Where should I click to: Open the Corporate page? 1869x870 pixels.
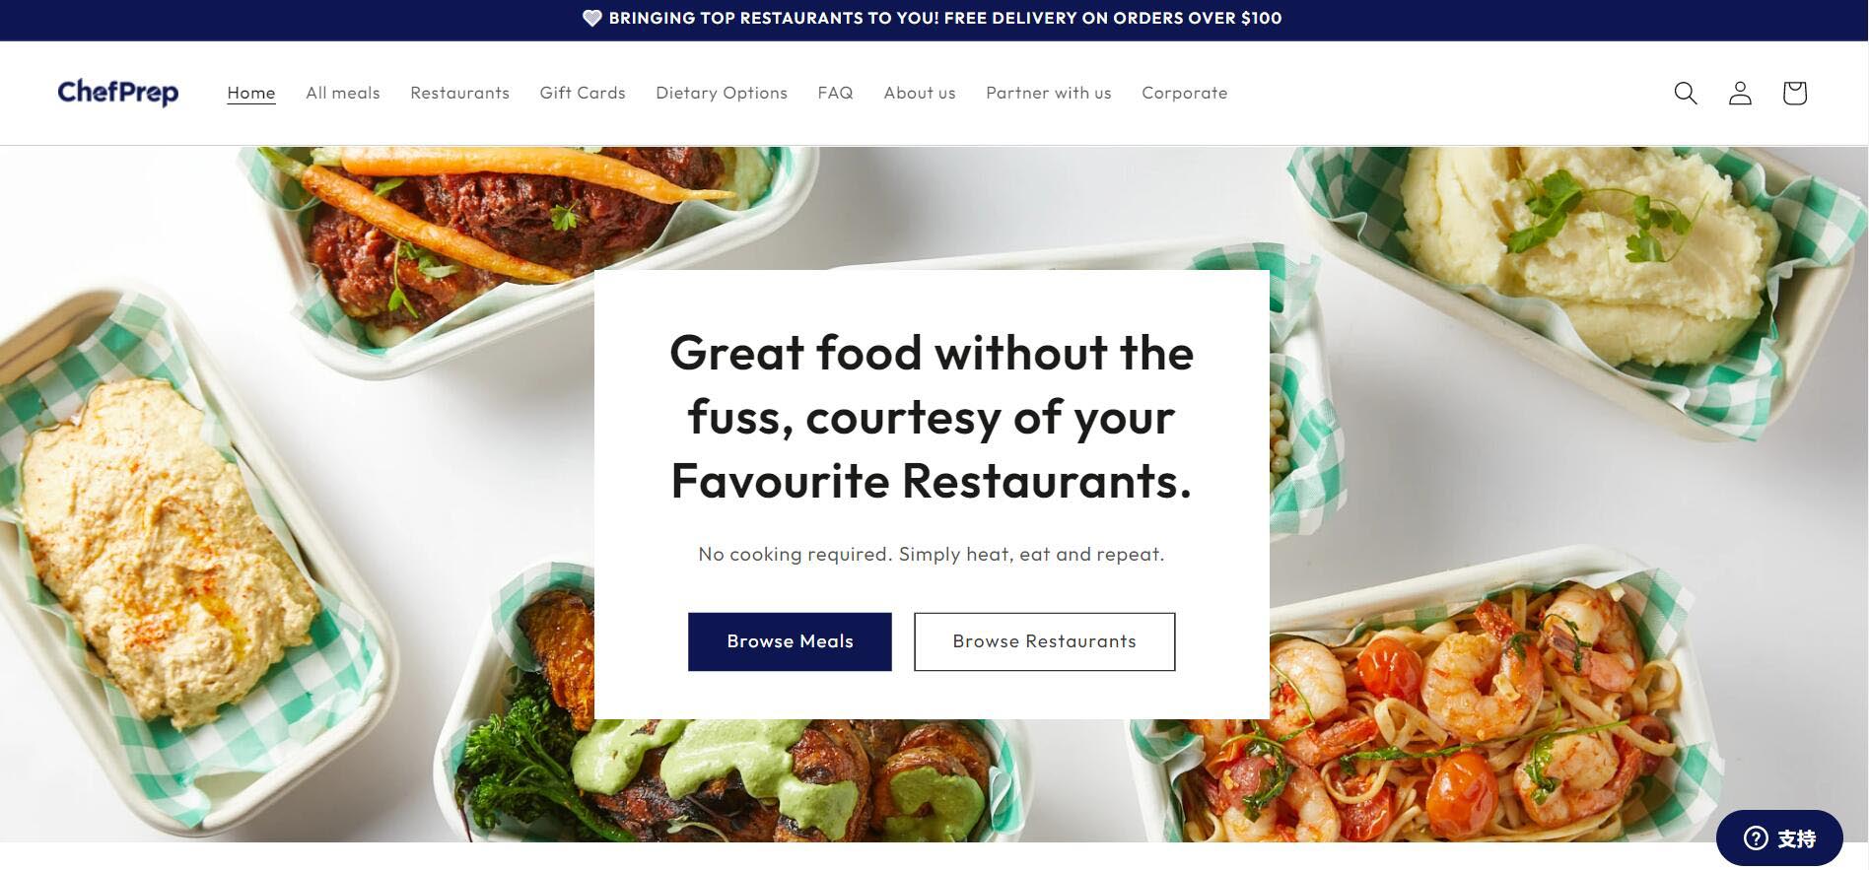[1185, 93]
